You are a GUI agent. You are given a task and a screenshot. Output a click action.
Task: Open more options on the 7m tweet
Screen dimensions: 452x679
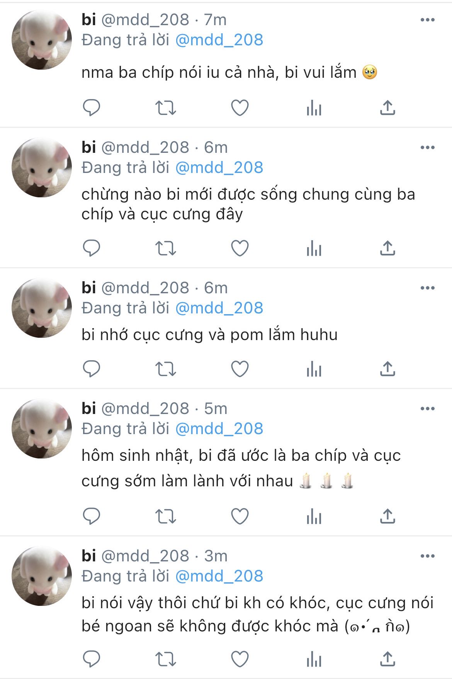coord(427,20)
